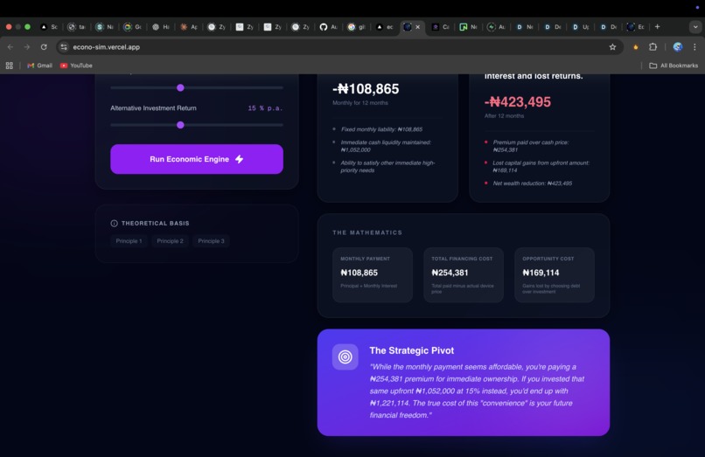Select the Opportunity Cost ₦169,114 card
Screen dimensions: 705x457
click(x=555, y=274)
